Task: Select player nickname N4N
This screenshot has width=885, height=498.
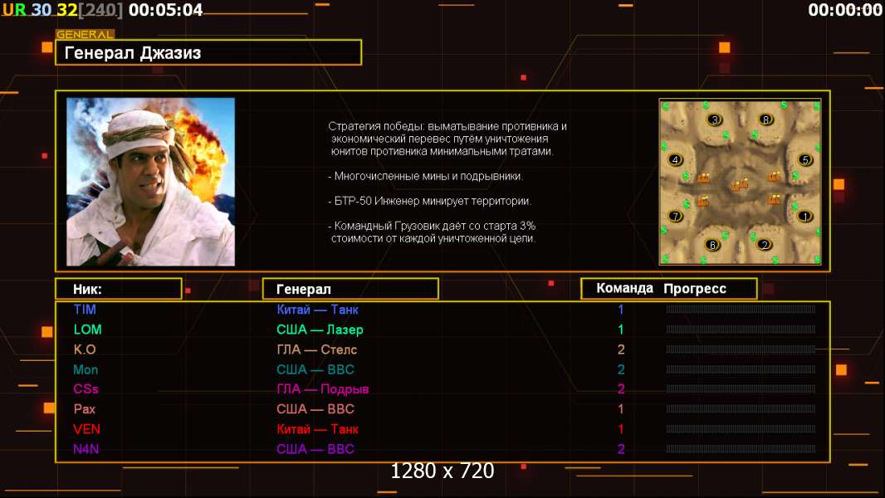Action: click(x=86, y=450)
